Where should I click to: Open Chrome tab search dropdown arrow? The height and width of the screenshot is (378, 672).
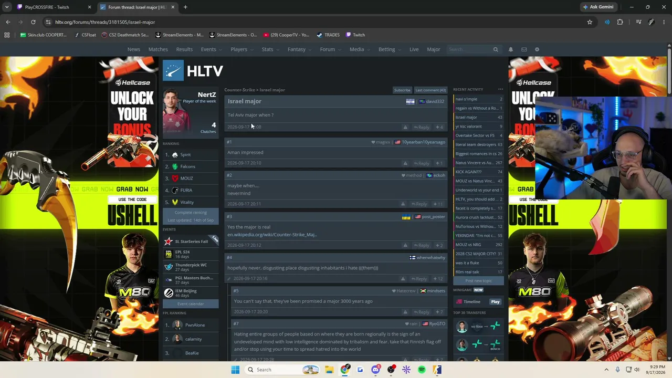(7, 7)
